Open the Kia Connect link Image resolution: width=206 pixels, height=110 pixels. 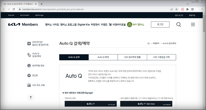[x=25, y=15]
